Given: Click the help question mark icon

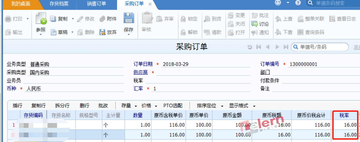Looking at the screenshot, I should coord(298,3).
